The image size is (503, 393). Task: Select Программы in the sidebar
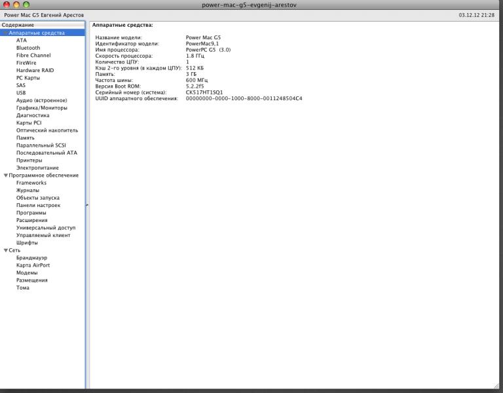31,213
